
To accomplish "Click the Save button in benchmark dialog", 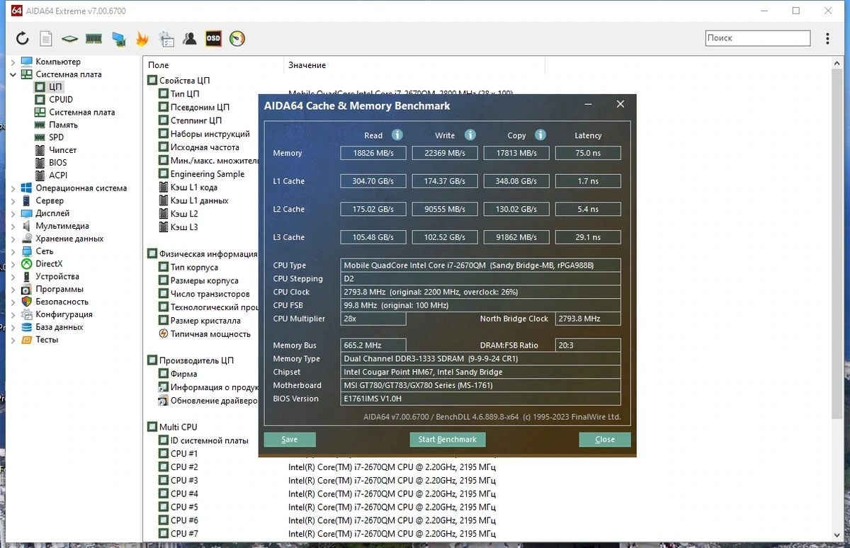I will 290,440.
